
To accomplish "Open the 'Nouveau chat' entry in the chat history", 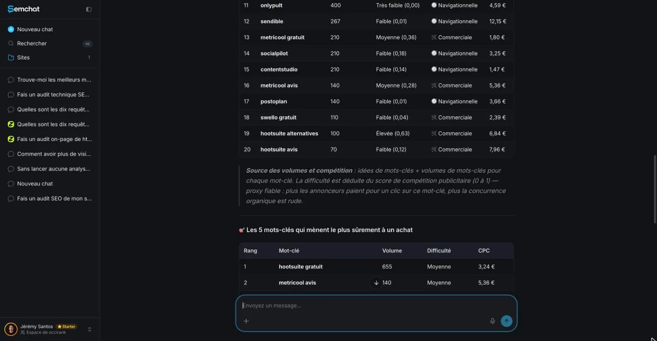I will pos(50,184).
